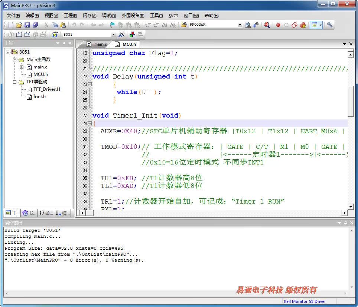Cut selected text with scissors icon

coord(46,25)
